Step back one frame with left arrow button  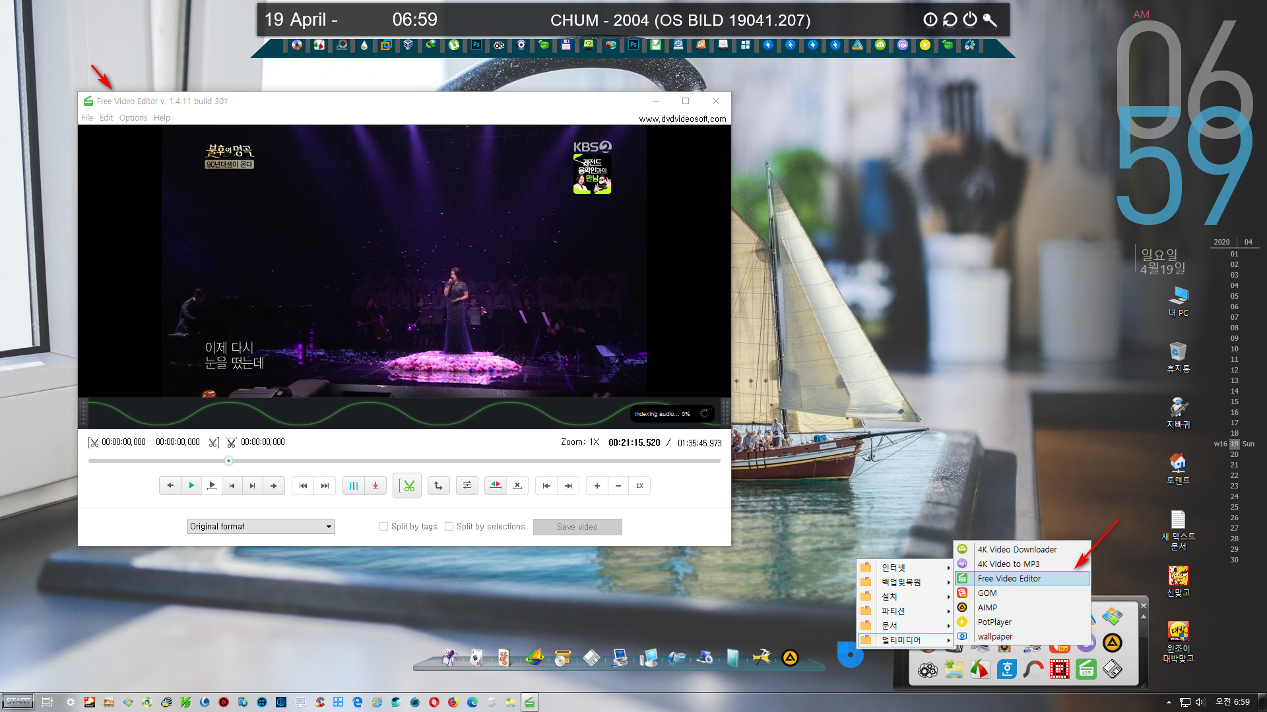pos(170,486)
